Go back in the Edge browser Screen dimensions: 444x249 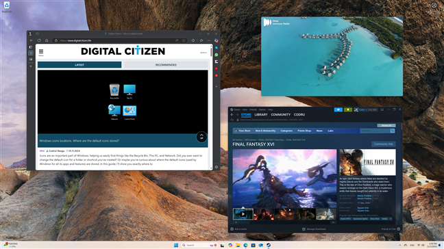[32, 40]
